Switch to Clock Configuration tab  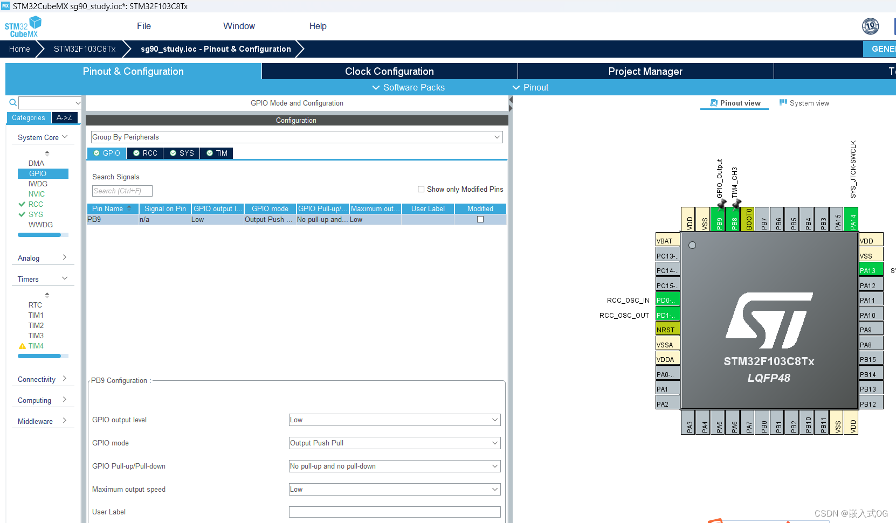pyautogui.click(x=389, y=71)
